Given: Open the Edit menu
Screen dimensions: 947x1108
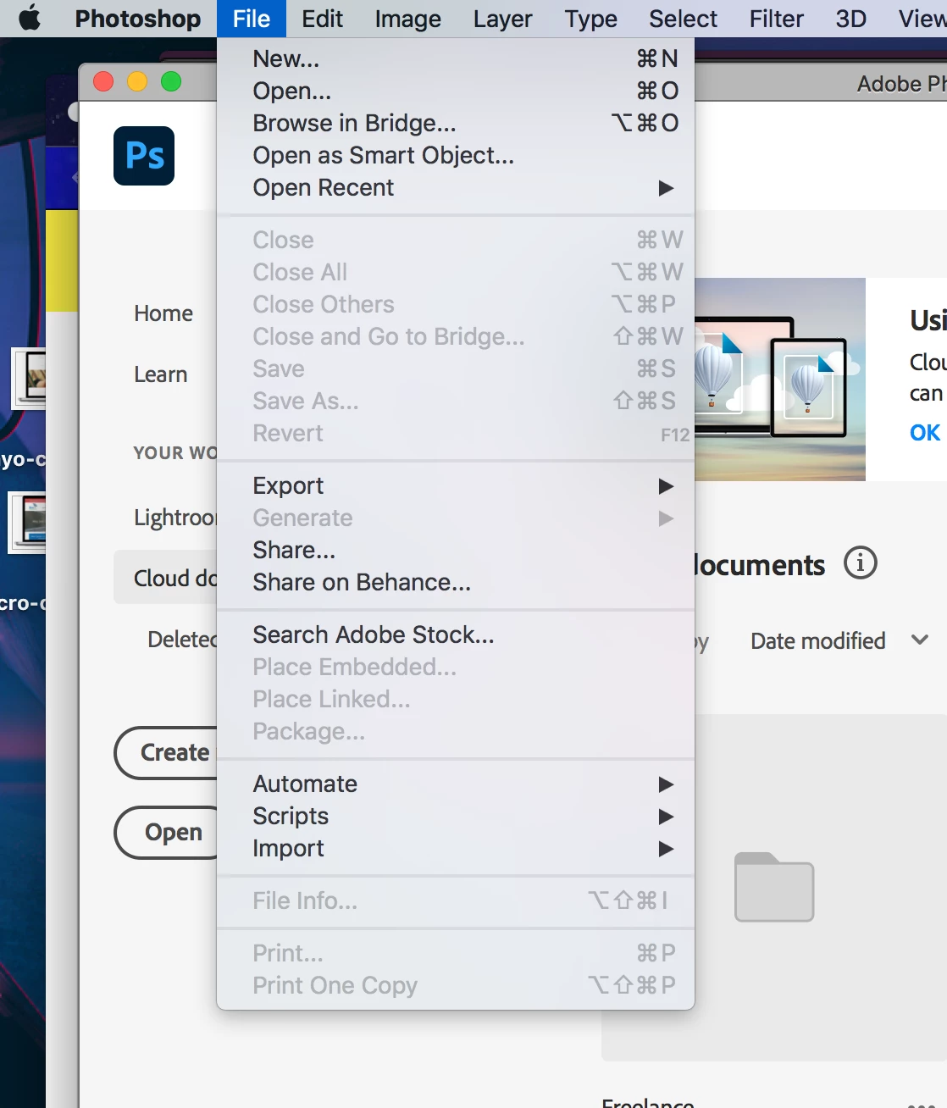Looking at the screenshot, I should tap(322, 19).
